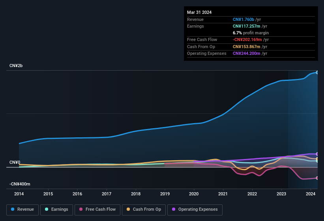Viewport: 324px width, 221px height.
Task: Click the Free Cash Flow pink endpoint marker
Action: [x=317, y=178]
